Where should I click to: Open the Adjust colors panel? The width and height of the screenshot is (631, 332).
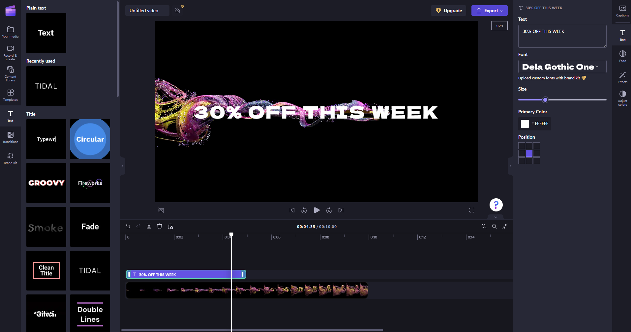(x=622, y=97)
